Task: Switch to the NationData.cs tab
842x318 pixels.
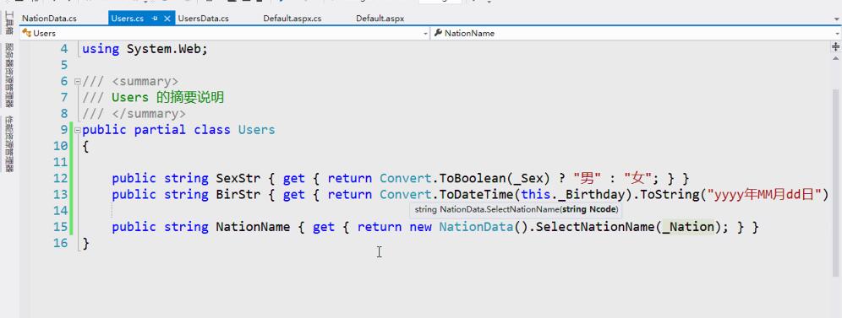Action: 49,19
